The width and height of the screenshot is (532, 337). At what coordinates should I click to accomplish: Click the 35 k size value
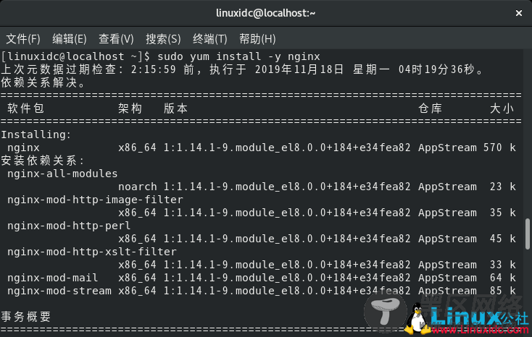(502, 213)
